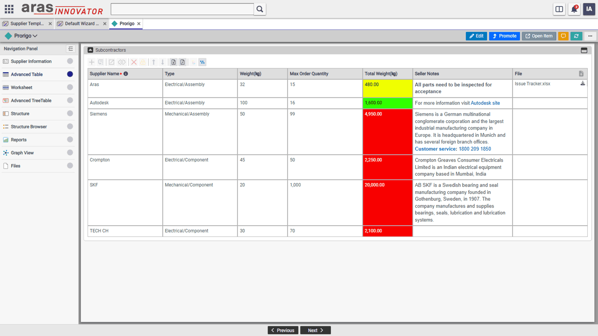Click the status dot beside Supplier Information
This screenshot has height=336, width=598.
(x=70, y=61)
